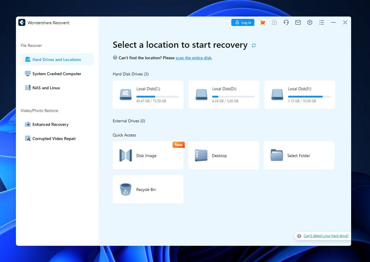Click the "Quick Access" heading

tap(125, 135)
